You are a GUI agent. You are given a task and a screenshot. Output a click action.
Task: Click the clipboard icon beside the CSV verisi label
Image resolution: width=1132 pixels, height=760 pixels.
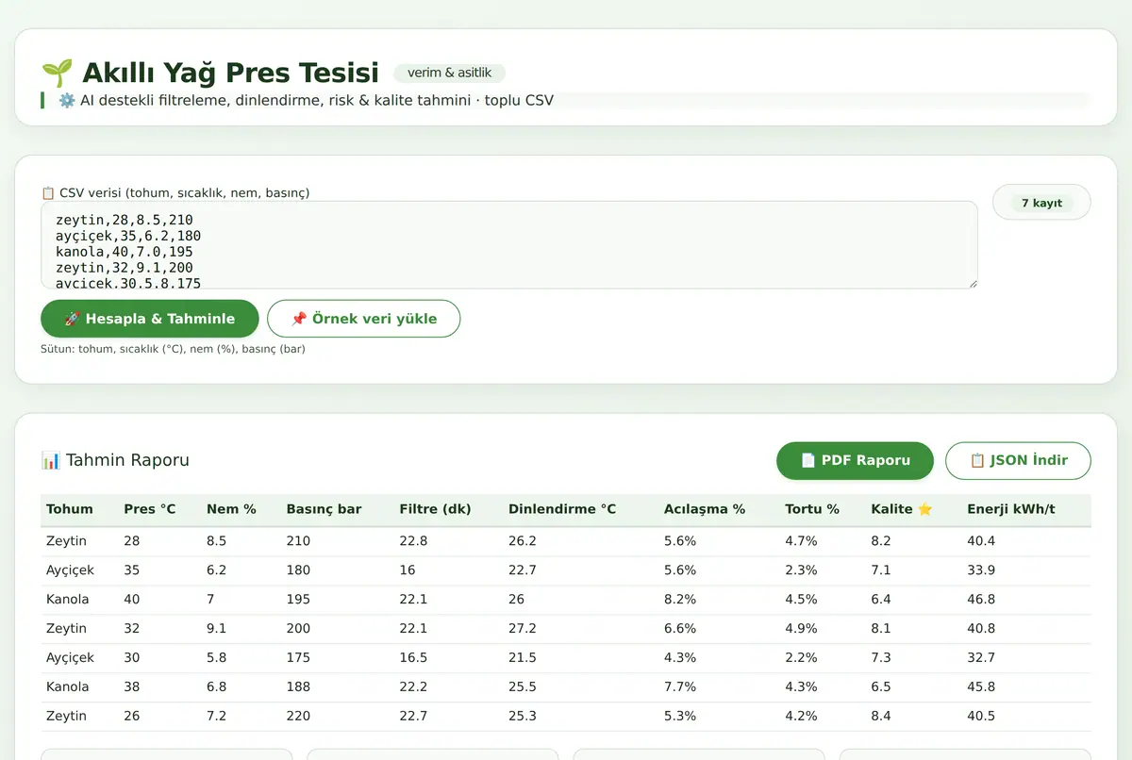[48, 192]
